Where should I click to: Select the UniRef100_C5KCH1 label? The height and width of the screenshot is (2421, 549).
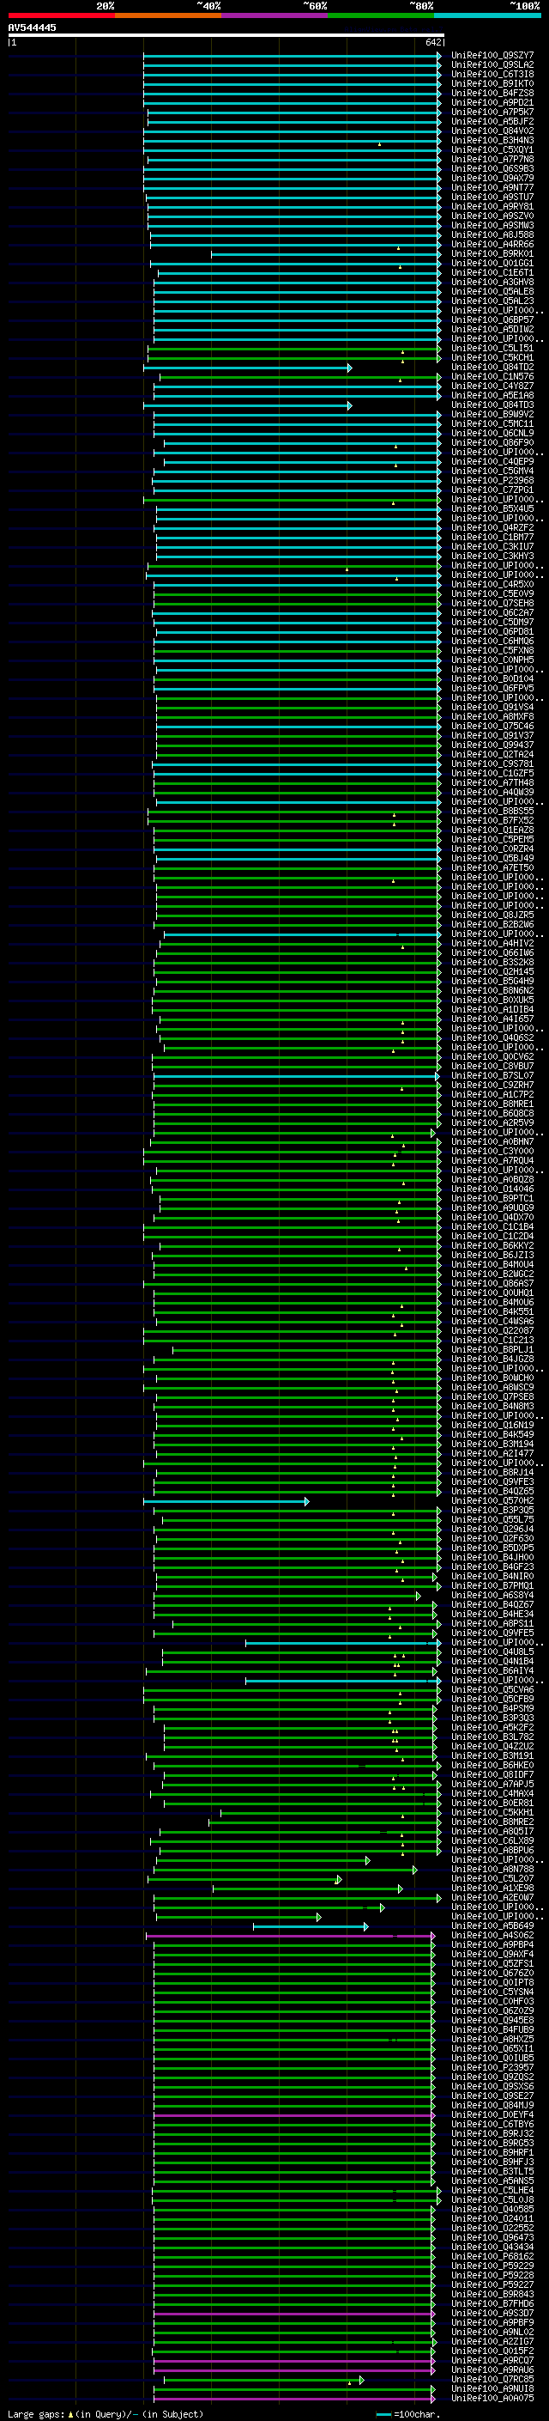[492, 358]
